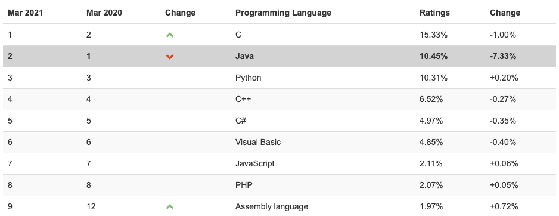Image resolution: width=559 pixels, height=216 pixels.
Task: Click the green up arrow beside Assembly language
Action: [x=170, y=206]
